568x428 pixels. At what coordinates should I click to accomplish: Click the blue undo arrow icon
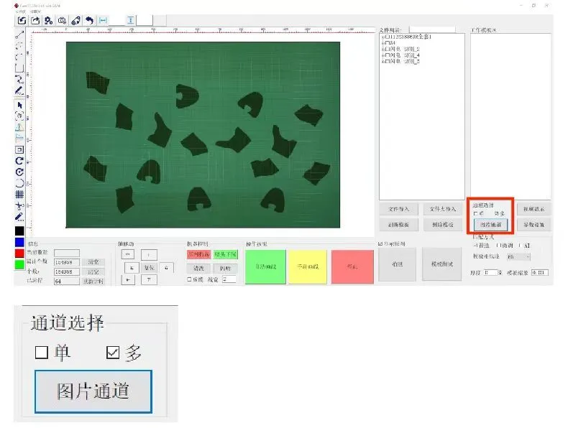tap(89, 21)
